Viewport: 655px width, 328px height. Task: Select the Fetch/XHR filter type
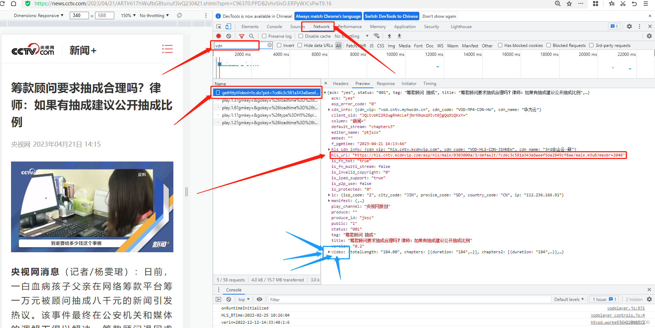point(356,46)
